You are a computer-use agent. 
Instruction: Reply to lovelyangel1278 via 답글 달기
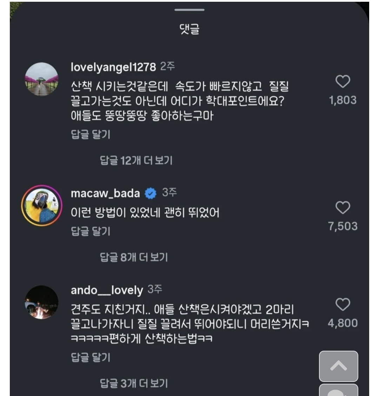[x=91, y=134]
